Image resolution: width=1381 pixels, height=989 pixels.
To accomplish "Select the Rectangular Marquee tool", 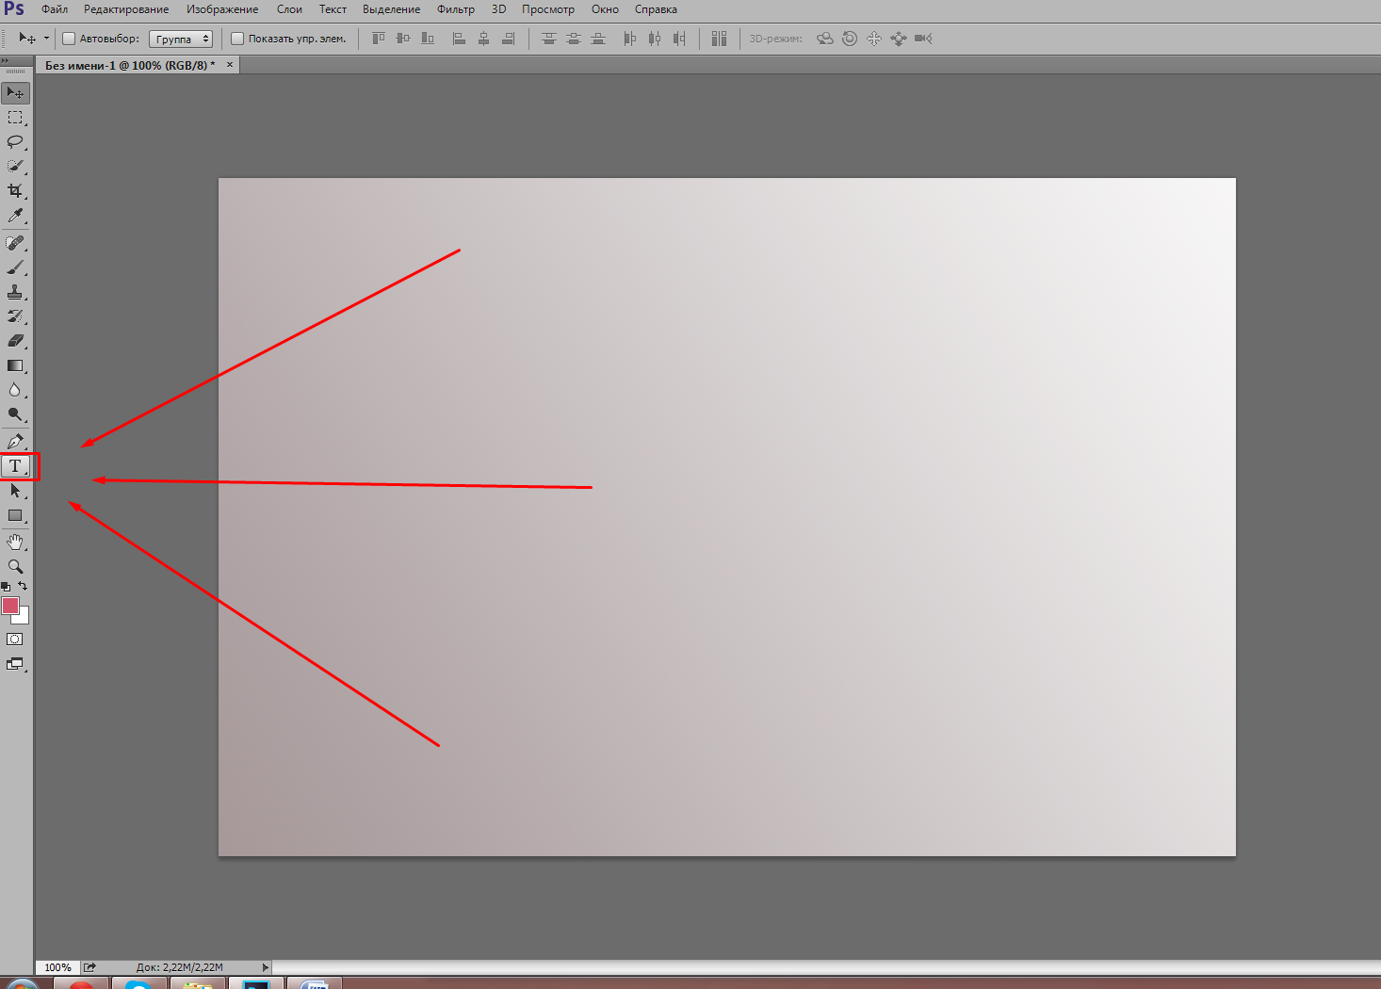I will [x=16, y=118].
